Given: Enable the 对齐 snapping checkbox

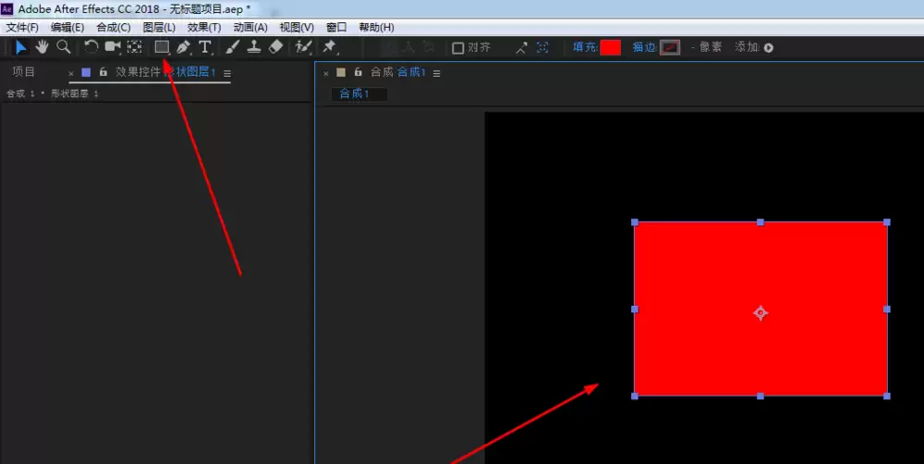Looking at the screenshot, I should point(458,48).
